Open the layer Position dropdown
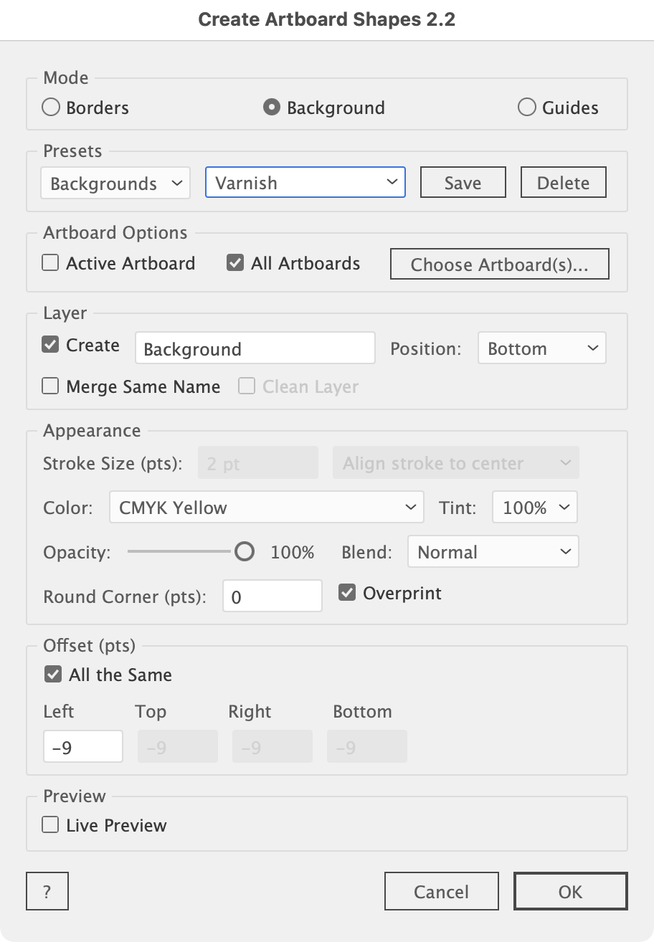This screenshot has width=654, height=942. point(542,348)
